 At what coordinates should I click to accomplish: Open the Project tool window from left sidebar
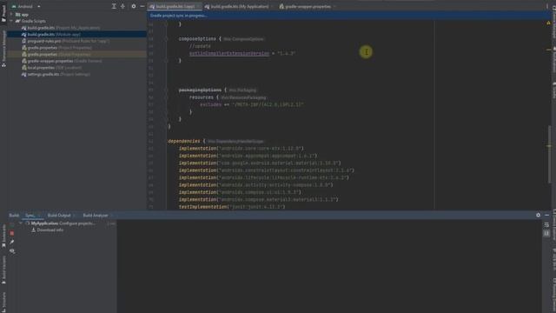point(3,13)
